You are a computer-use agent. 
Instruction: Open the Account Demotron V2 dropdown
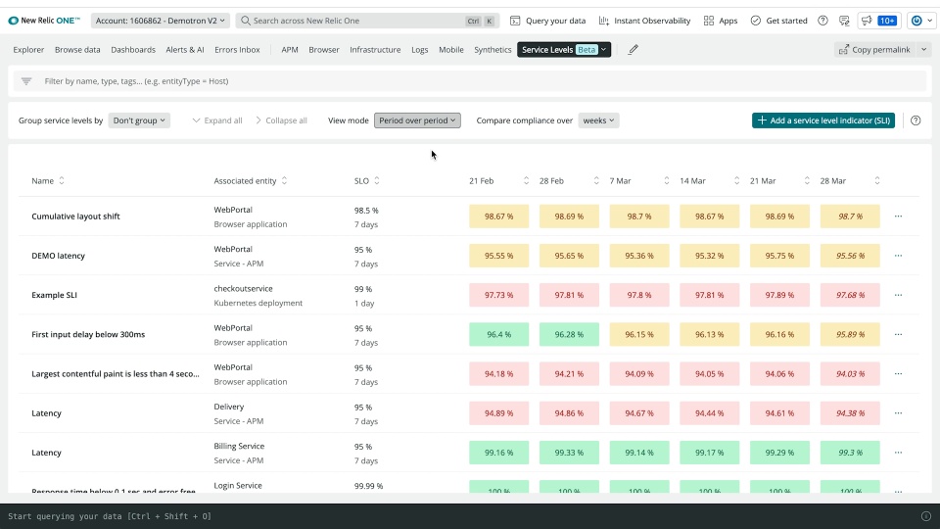pyautogui.click(x=160, y=21)
